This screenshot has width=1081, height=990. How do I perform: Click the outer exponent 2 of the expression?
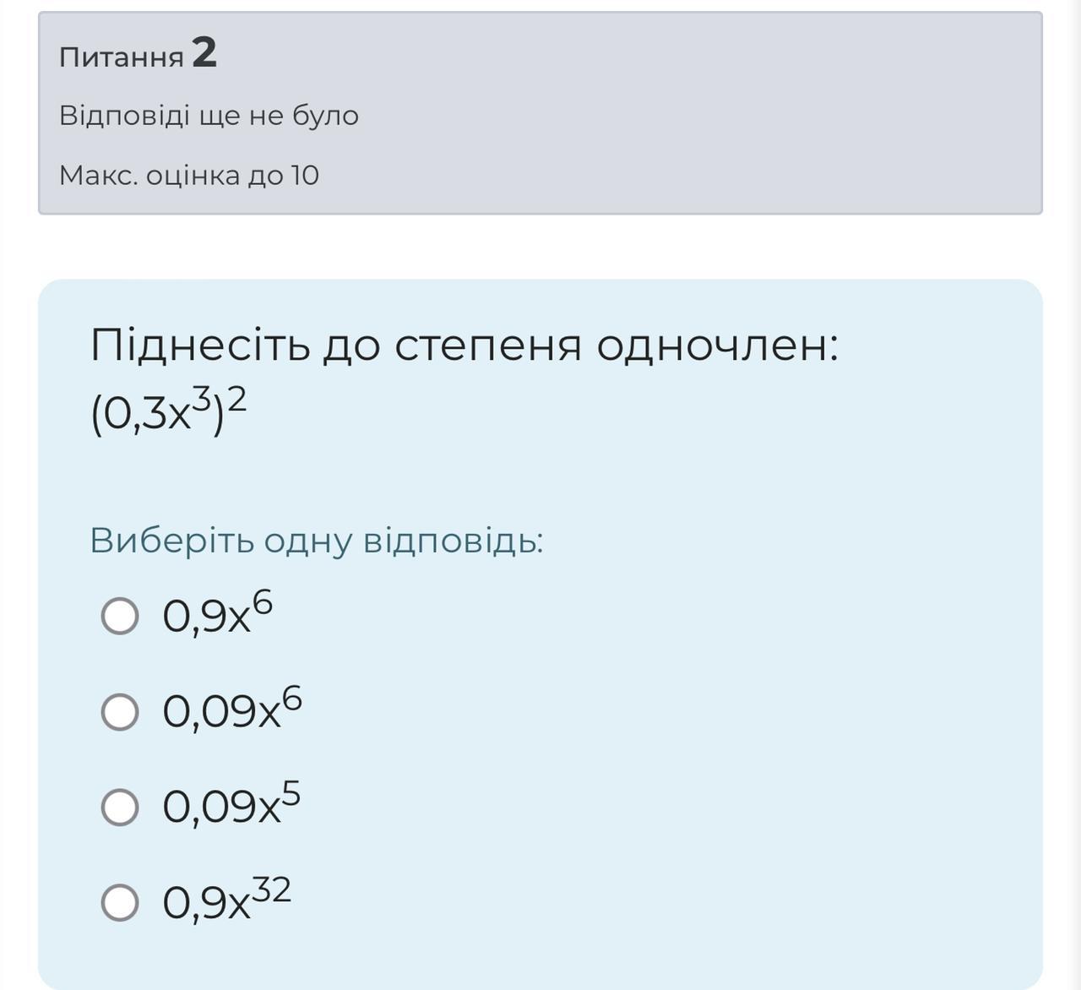click(237, 399)
